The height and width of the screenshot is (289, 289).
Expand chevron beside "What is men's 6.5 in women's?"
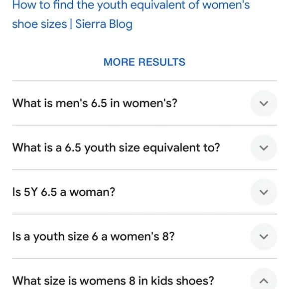click(264, 103)
